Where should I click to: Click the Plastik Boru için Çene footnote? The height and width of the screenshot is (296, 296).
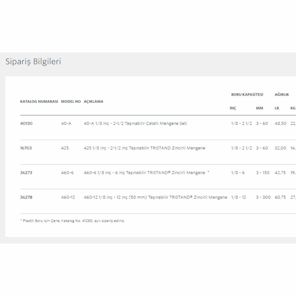[72, 221]
